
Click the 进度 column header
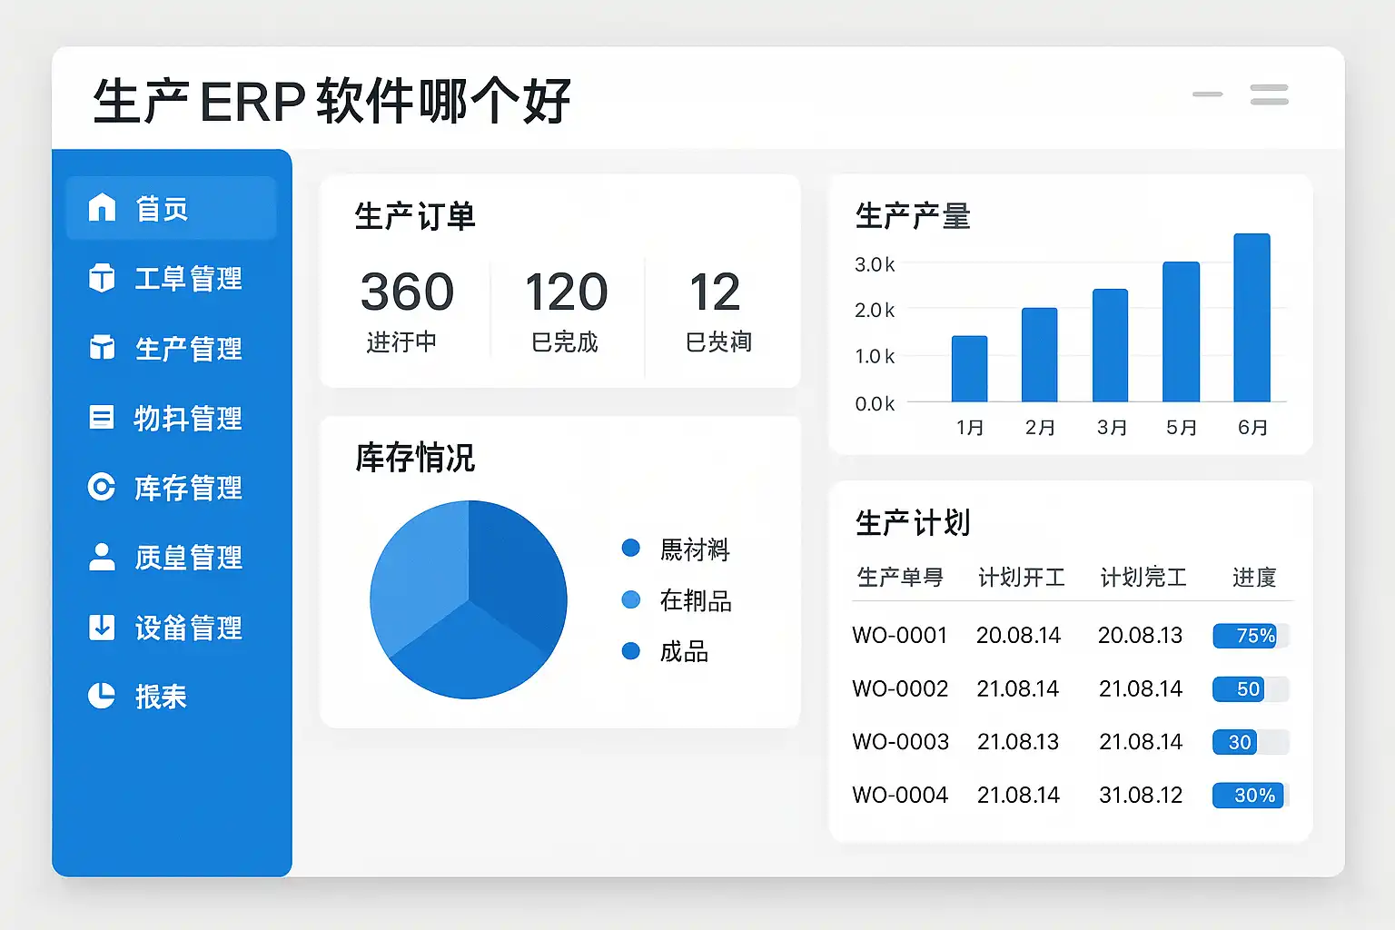pyautogui.click(x=1254, y=577)
